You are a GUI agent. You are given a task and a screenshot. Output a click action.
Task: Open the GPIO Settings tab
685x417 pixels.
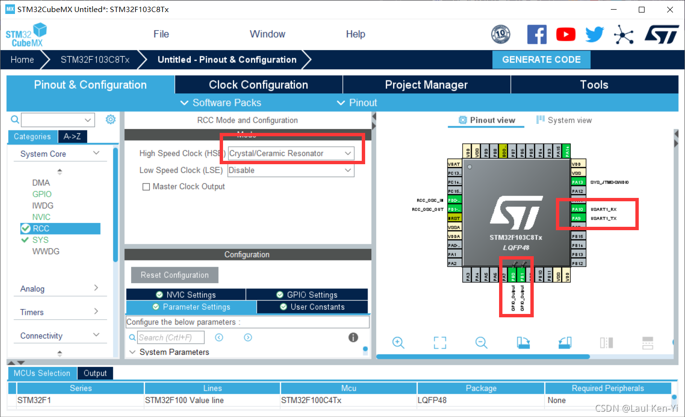[x=307, y=295]
